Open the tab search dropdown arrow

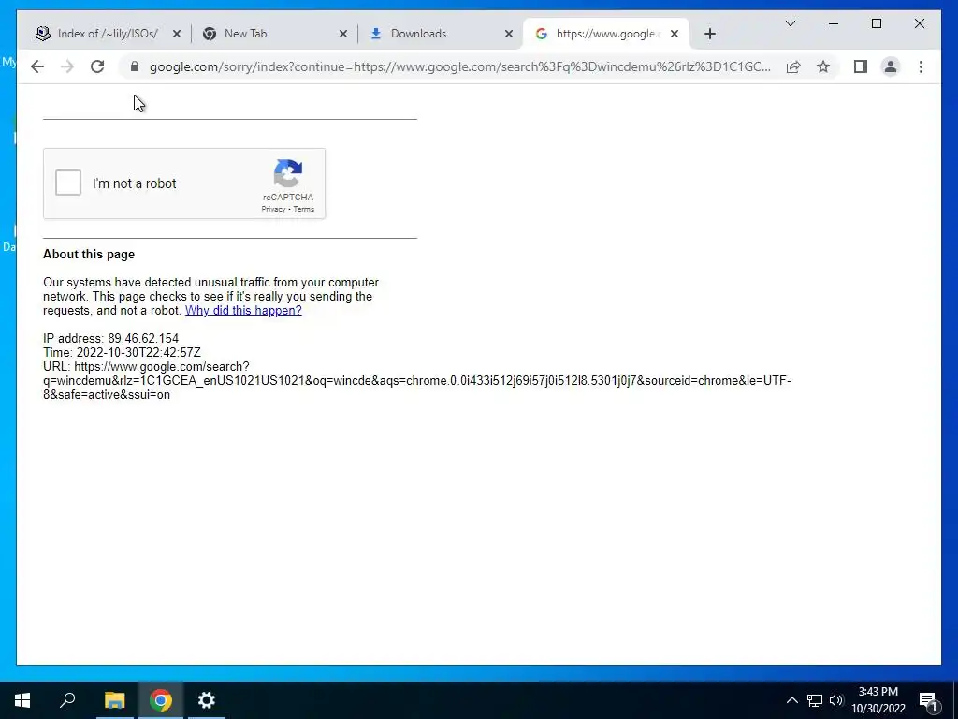790,23
